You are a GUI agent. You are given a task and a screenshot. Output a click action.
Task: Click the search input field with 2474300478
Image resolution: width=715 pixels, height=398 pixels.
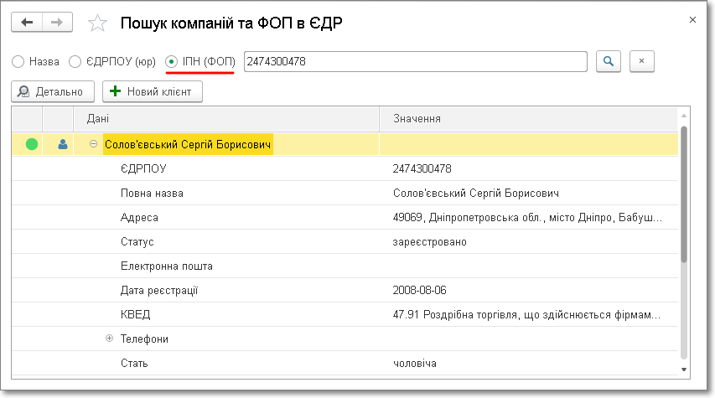[x=415, y=61]
